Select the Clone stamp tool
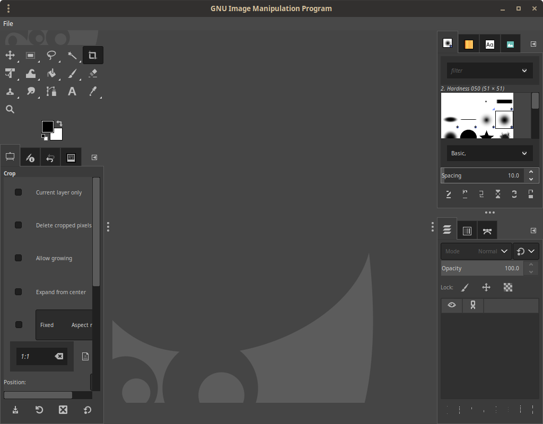This screenshot has height=424, width=543. [10, 91]
